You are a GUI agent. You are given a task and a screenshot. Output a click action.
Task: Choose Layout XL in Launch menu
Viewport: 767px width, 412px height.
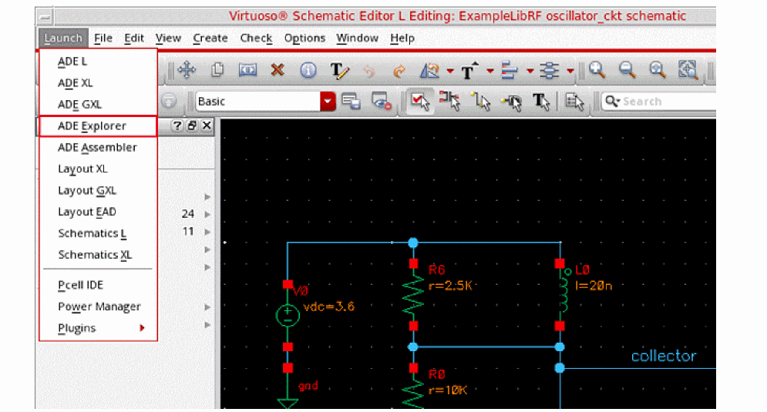(x=82, y=169)
